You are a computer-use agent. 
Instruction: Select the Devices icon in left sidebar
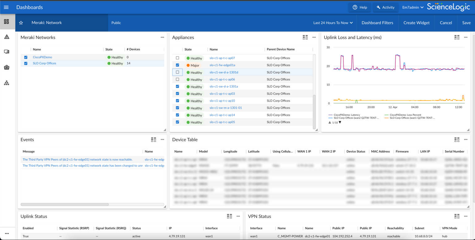click(x=6, y=52)
